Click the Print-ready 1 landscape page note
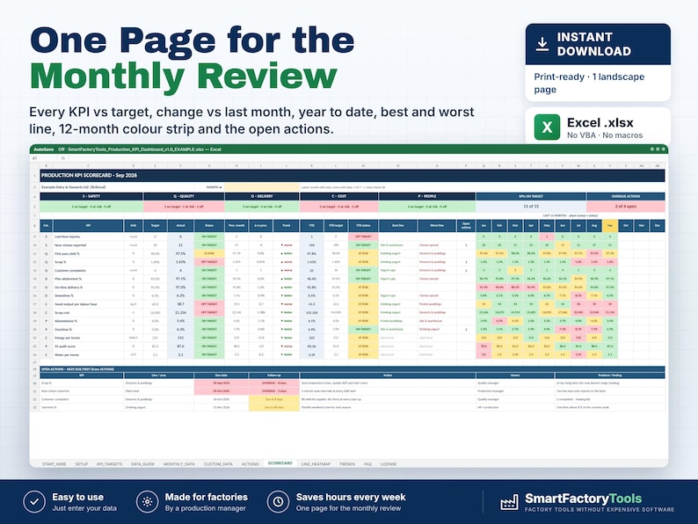The height and width of the screenshot is (524, 698). tap(588, 83)
